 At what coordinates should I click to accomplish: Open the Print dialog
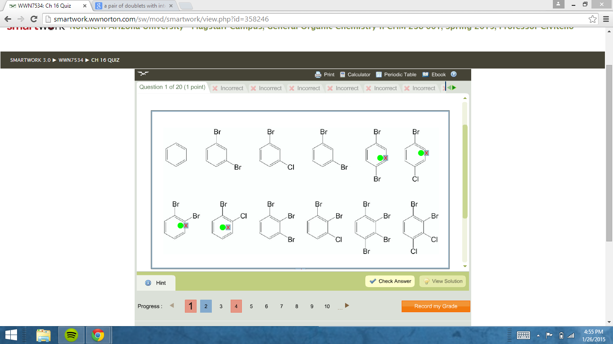tap(324, 74)
